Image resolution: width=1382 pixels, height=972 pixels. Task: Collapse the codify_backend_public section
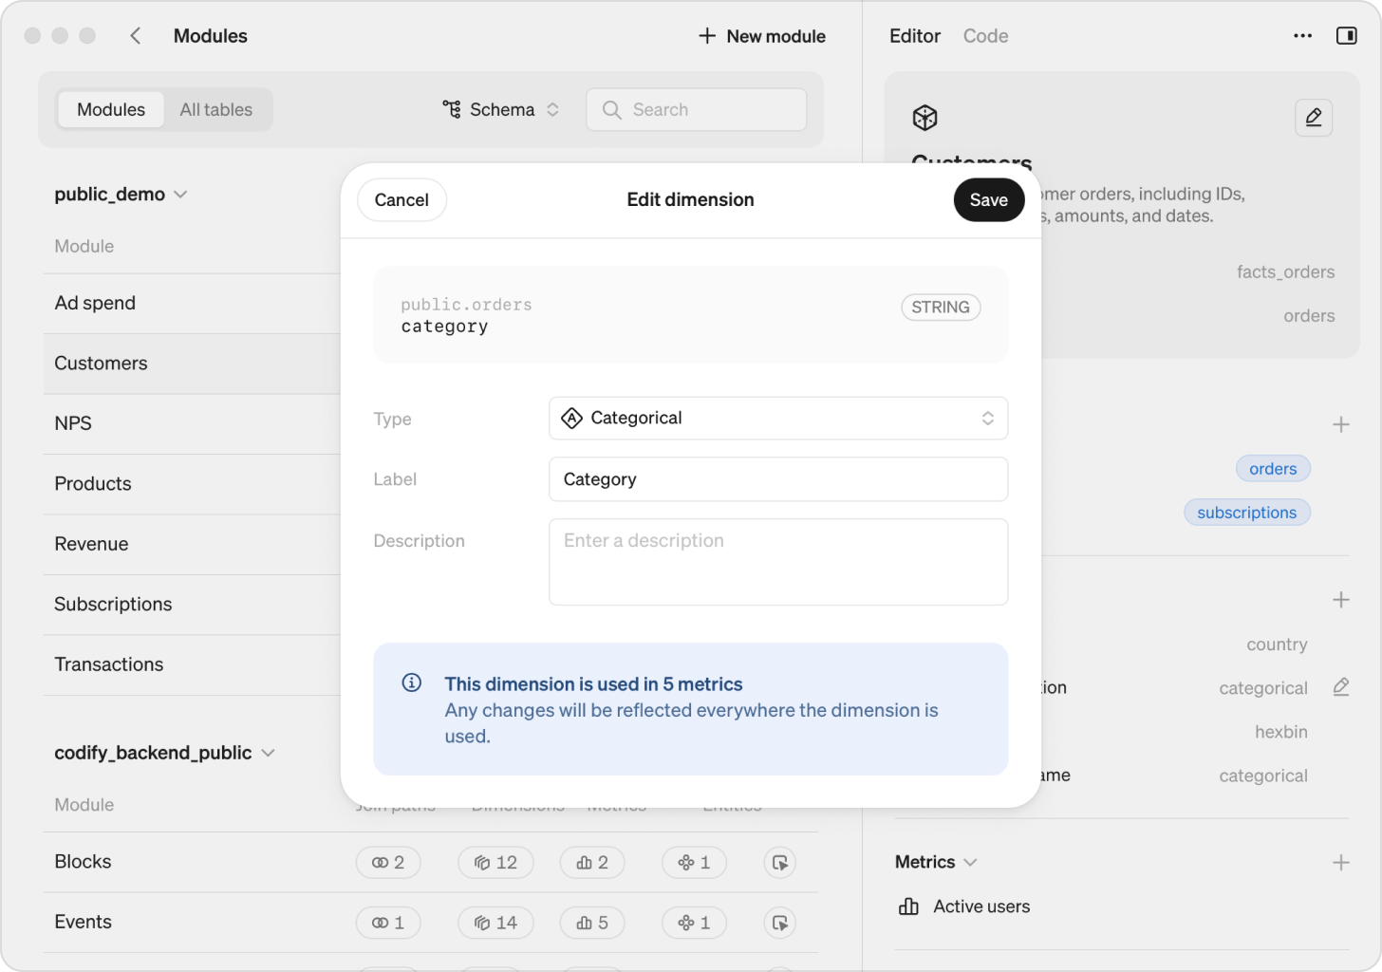270,753
